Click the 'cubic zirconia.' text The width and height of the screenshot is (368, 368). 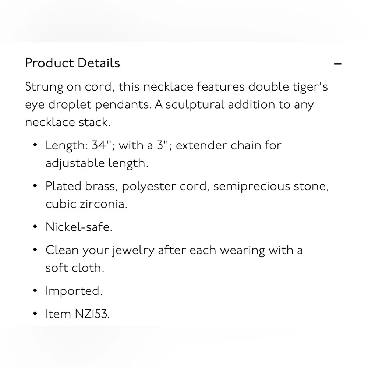click(x=86, y=204)
